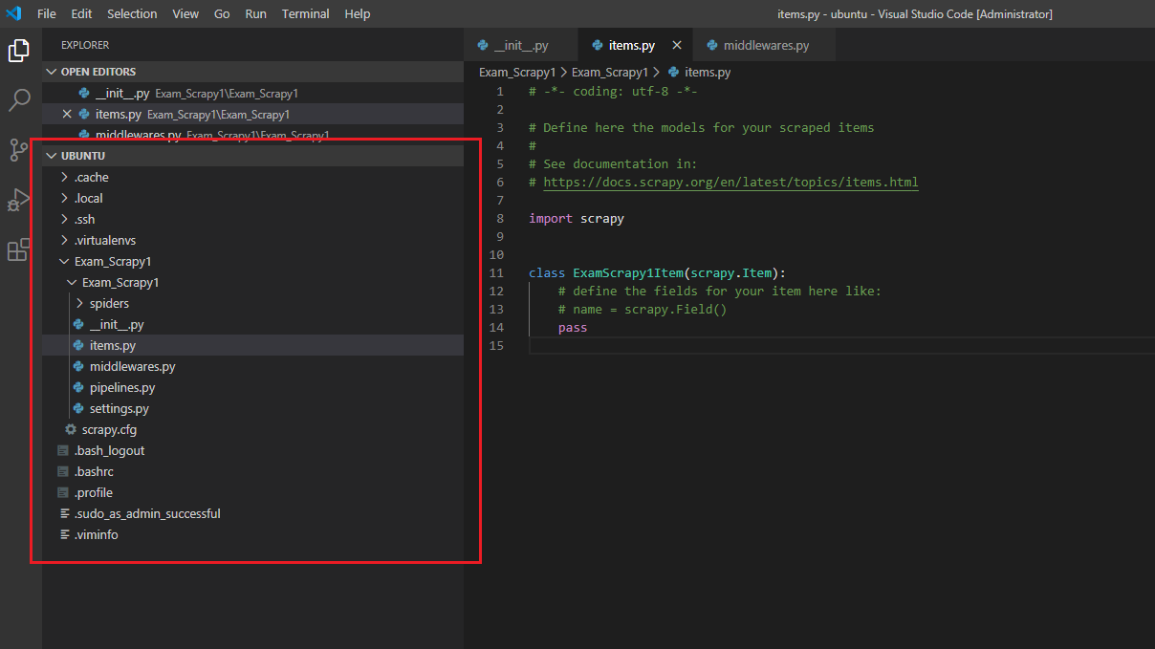Image resolution: width=1155 pixels, height=649 pixels.
Task: Open Run and Debug view
Action: [x=19, y=200]
